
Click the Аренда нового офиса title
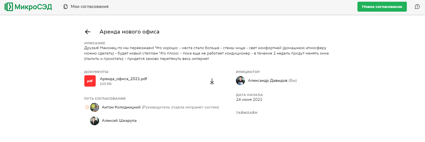[129, 32]
